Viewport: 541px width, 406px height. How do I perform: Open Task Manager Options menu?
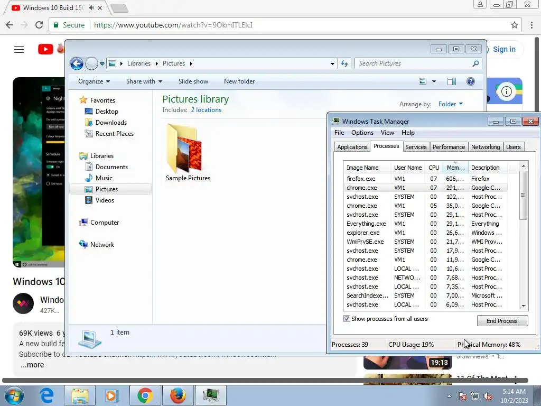click(362, 133)
